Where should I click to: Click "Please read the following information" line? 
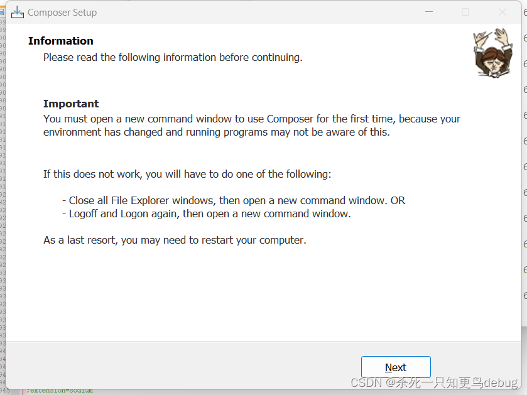(173, 57)
